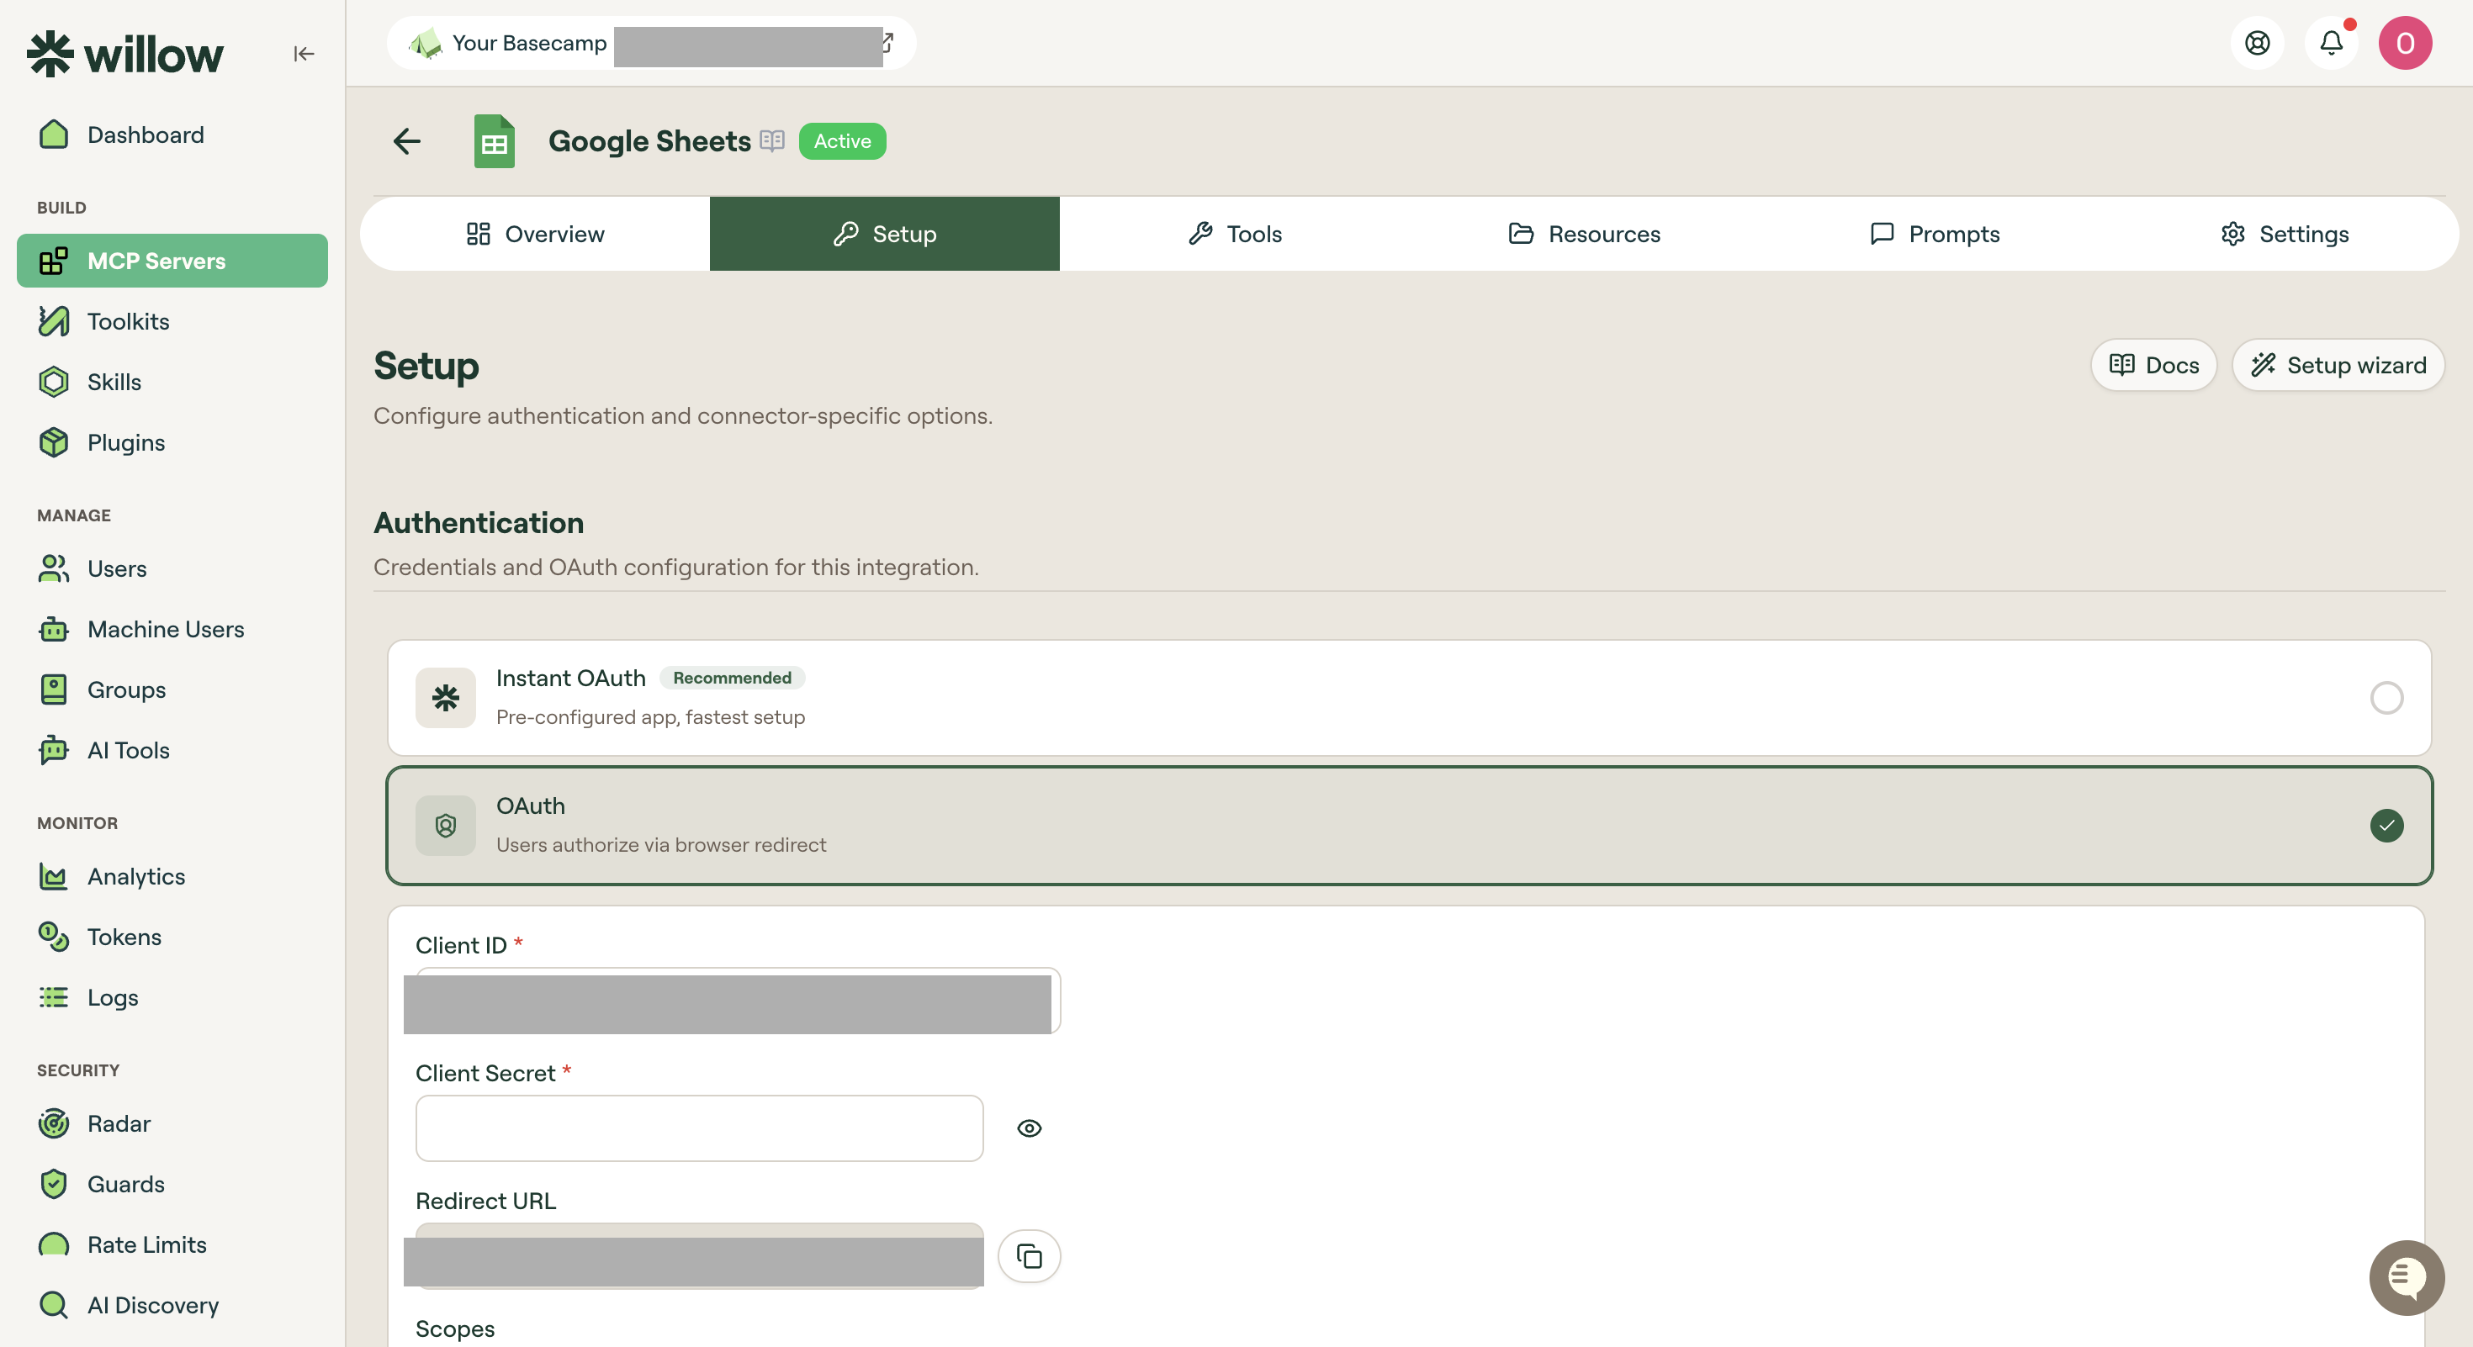Click the Google Sheets logo icon

495,141
